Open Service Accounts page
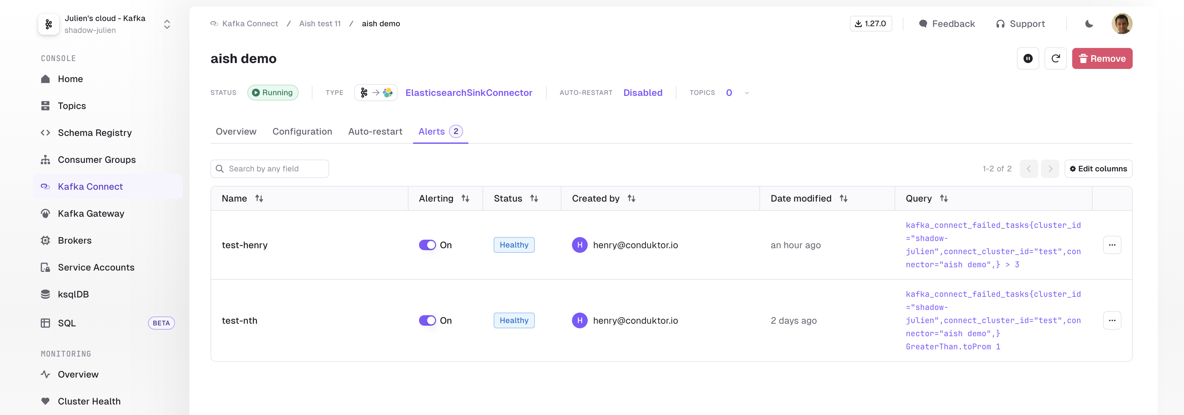Screen dimensions: 1184x415 (x=108, y=268)
